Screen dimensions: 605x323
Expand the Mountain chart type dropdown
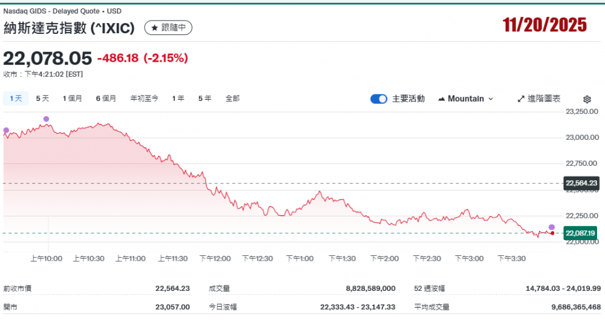[x=465, y=99]
